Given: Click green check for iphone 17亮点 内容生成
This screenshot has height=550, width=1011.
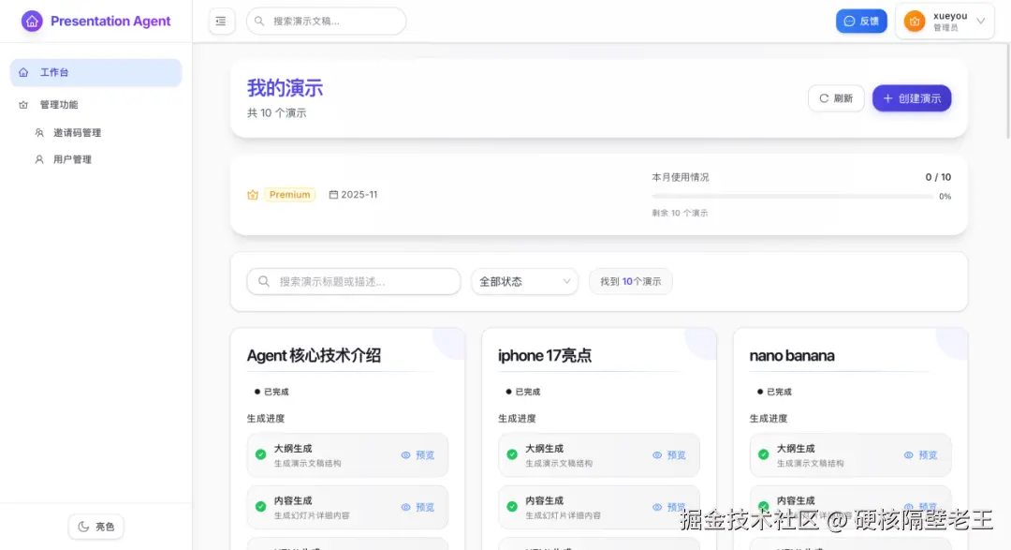Looking at the screenshot, I should click(512, 507).
